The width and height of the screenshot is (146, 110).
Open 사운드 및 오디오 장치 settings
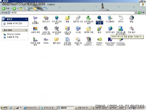tap(46, 31)
